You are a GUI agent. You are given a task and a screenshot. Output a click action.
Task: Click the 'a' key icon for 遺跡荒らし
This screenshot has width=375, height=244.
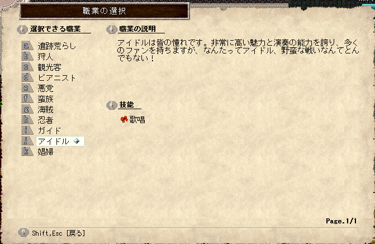click(x=27, y=46)
